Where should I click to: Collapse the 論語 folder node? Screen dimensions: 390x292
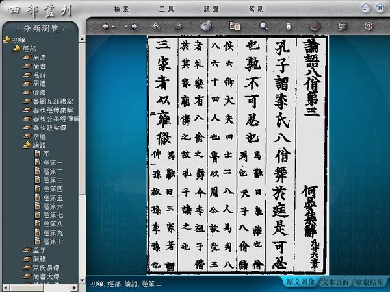point(27,145)
